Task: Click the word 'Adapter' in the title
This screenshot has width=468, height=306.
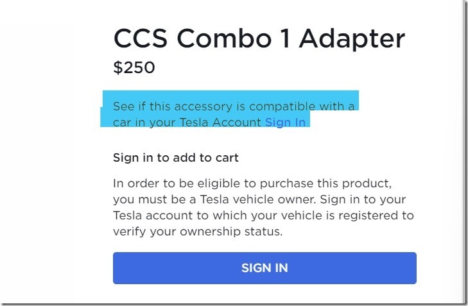Action: (x=352, y=39)
